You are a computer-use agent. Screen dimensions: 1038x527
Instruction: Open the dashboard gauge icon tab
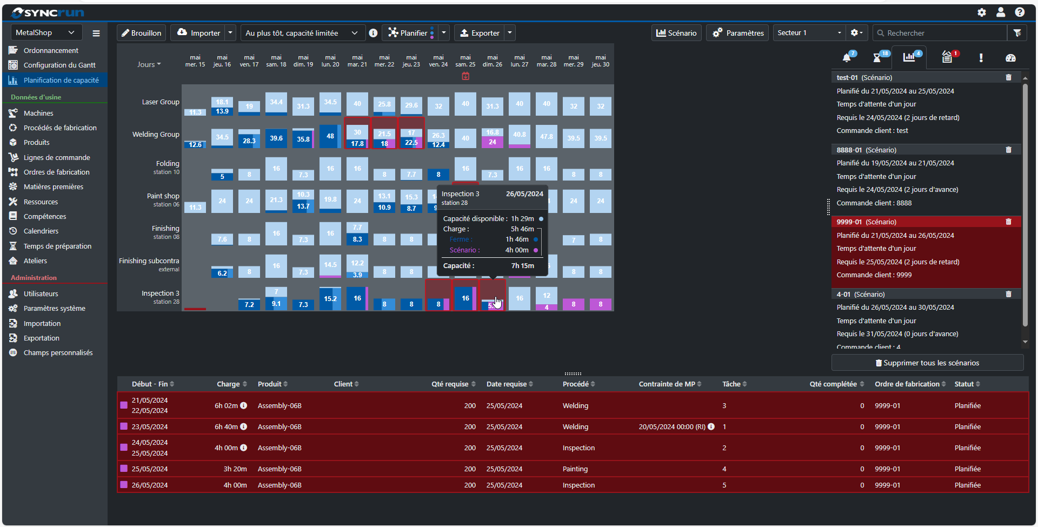click(x=1010, y=58)
